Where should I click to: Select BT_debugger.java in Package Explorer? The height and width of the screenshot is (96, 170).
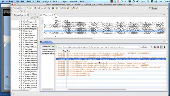click(x=29, y=35)
